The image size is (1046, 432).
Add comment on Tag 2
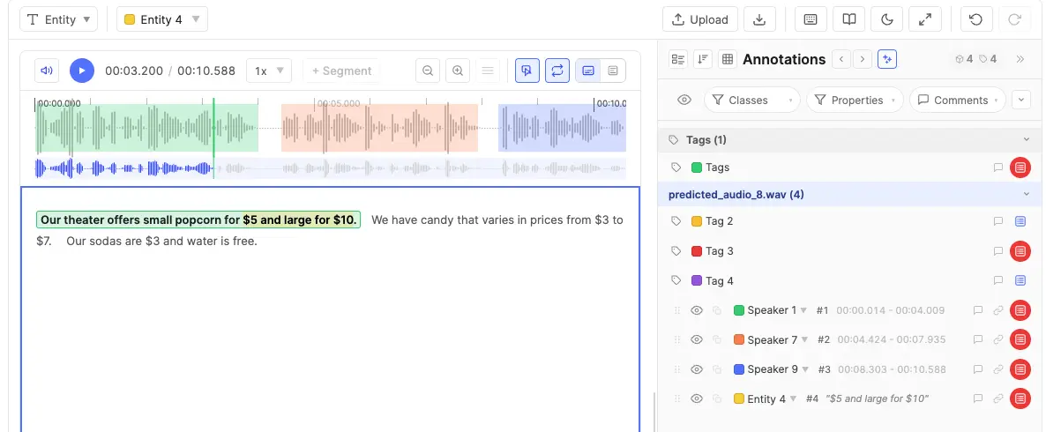(x=998, y=221)
